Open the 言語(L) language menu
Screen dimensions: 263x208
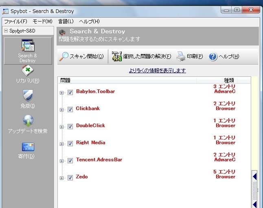66,22
